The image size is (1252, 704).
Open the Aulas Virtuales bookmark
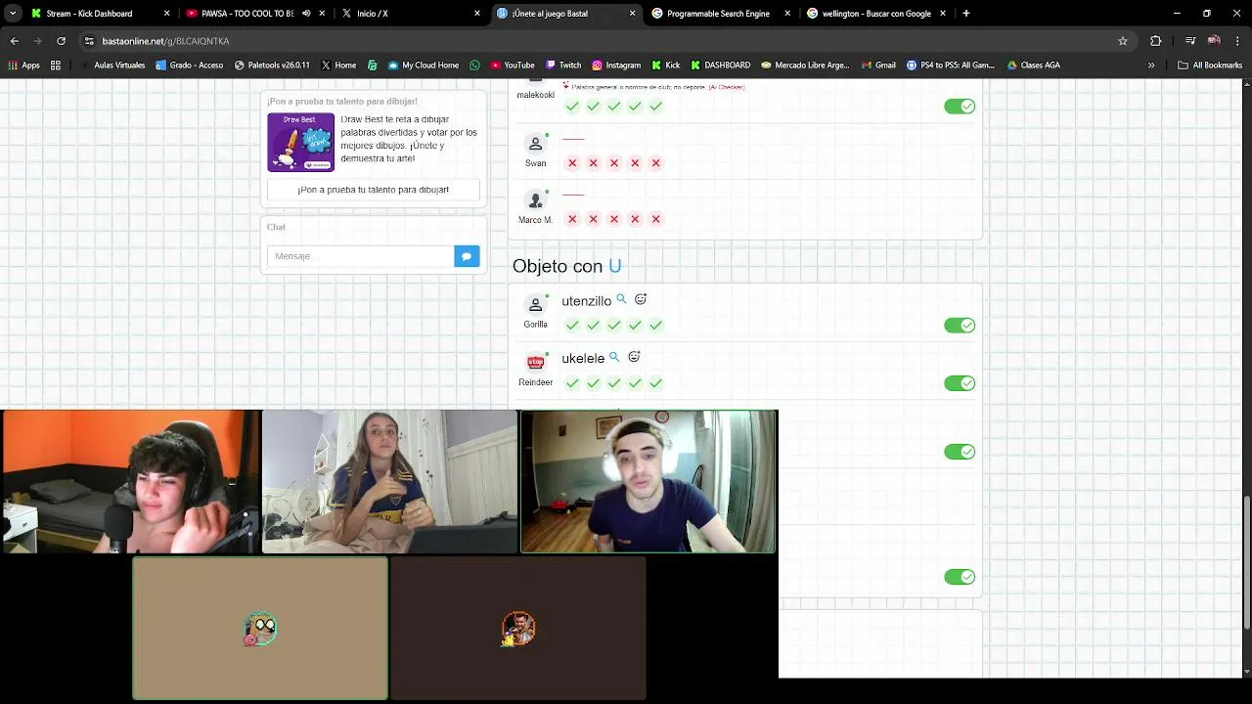click(112, 66)
